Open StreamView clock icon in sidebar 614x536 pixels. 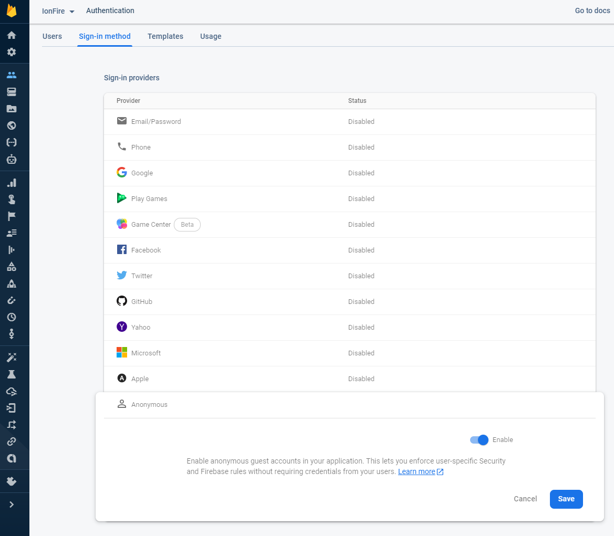tap(12, 317)
